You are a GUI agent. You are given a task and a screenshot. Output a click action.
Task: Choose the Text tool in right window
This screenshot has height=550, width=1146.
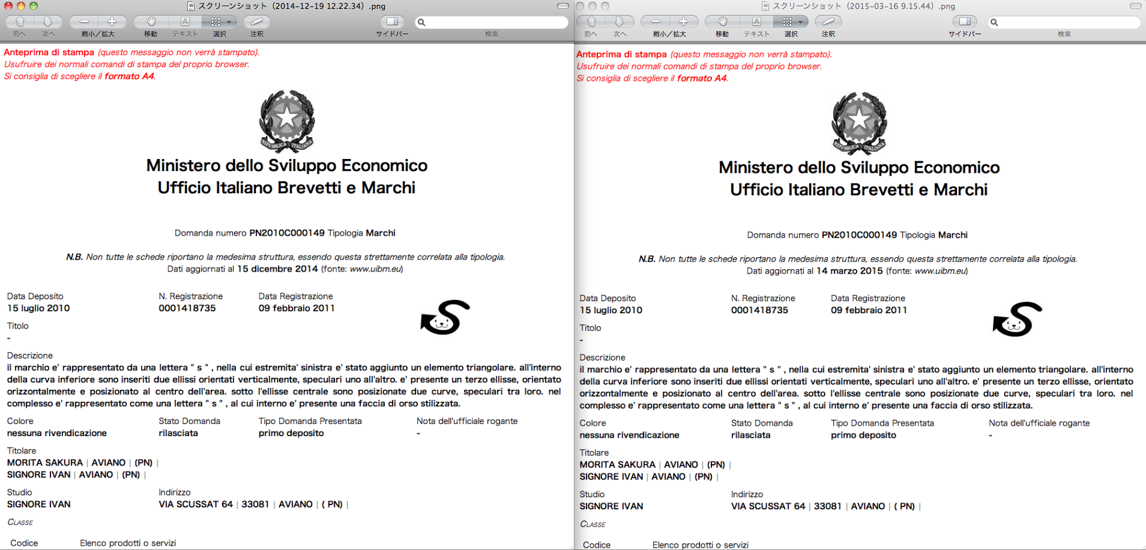tap(757, 22)
